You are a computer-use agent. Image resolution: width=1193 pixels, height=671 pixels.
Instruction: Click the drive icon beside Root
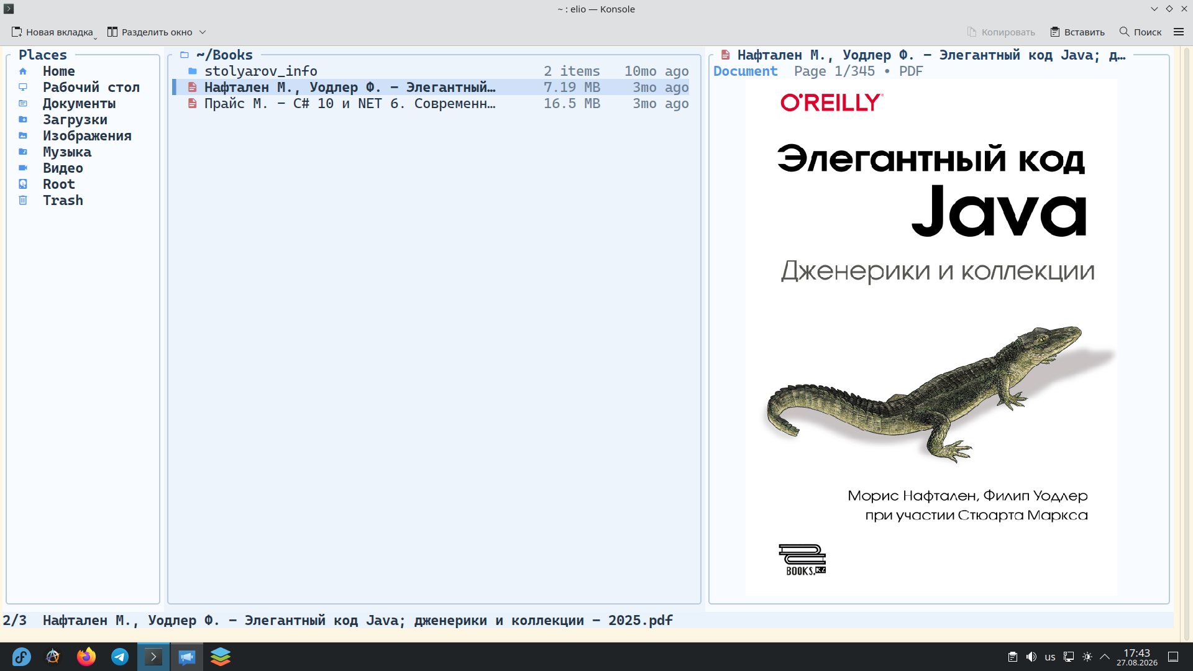click(x=23, y=185)
